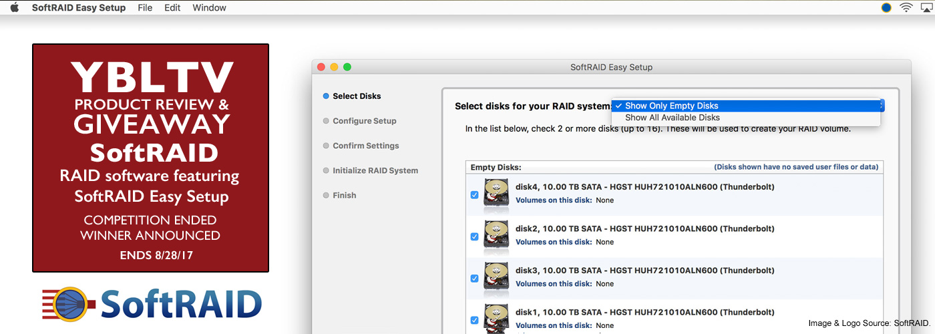Open the SoftRAID Easy Setup app menu
935x334 pixels.
pos(79,8)
